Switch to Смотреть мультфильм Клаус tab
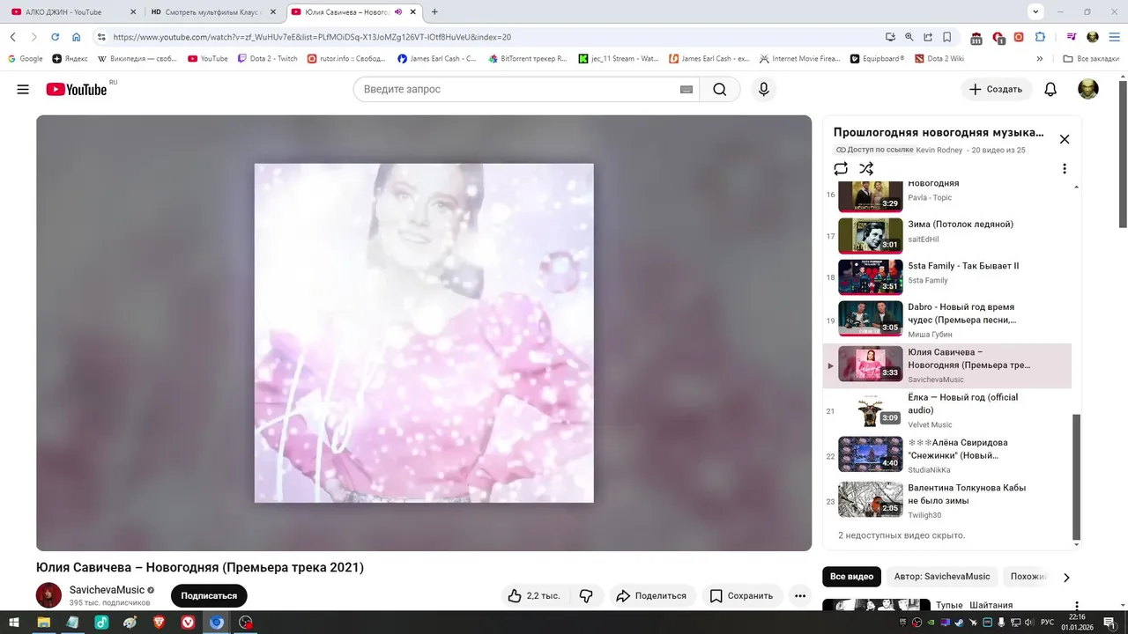 211,12
